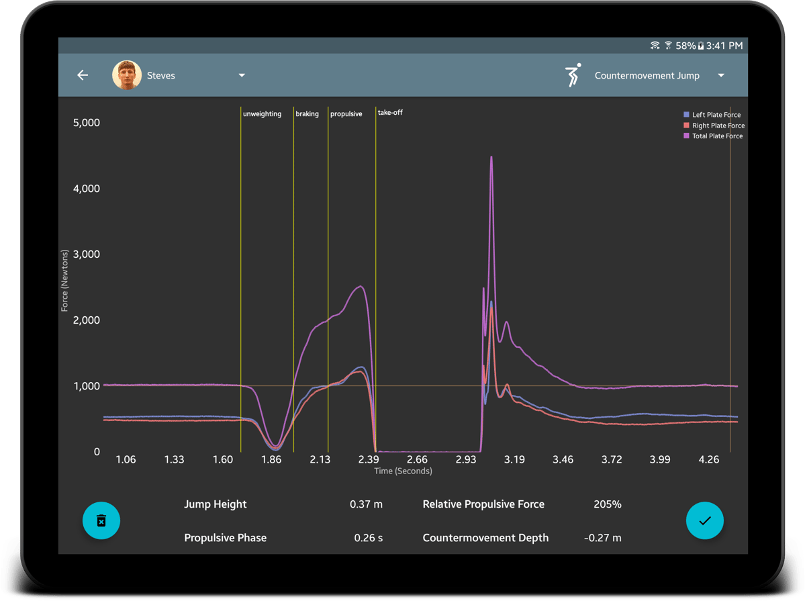Tap the Countermovement Depth metric
The image size is (805, 601).
coord(485,538)
